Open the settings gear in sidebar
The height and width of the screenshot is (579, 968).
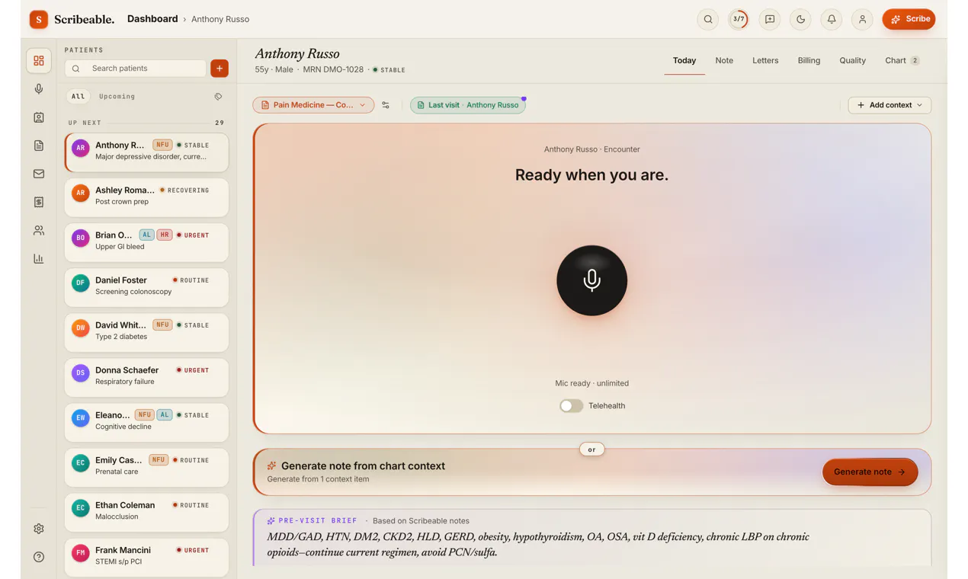39,529
